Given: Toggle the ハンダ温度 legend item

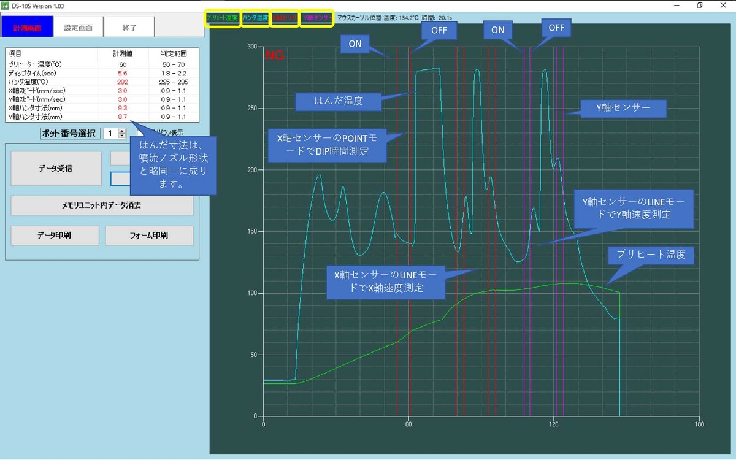Looking at the screenshot, I should coord(255,18).
